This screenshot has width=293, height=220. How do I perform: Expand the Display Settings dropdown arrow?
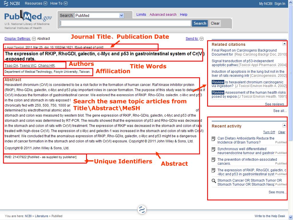click(x=34, y=39)
